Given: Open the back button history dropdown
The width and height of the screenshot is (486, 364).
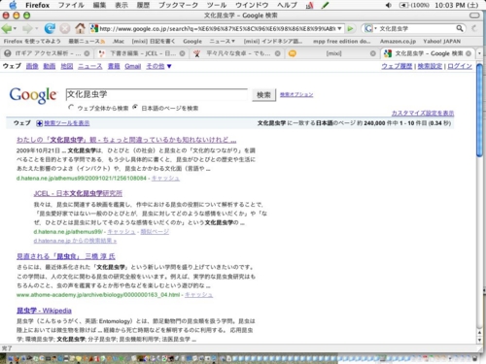Looking at the screenshot, I should 15,29.
